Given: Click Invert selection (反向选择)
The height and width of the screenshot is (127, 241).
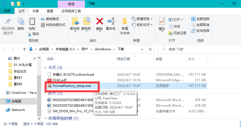Looking at the screenshot, I should point(200,30).
